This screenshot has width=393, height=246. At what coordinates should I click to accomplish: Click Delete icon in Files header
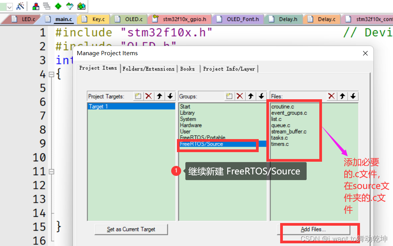pyautogui.click(x=332, y=96)
